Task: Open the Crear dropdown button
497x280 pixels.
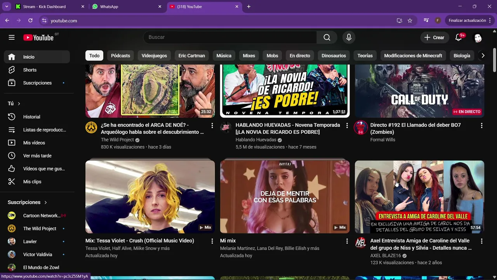Action: click(434, 37)
